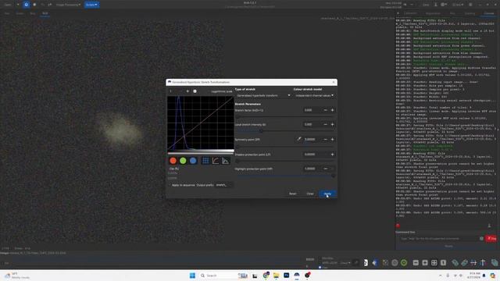Image resolution: width=500 pixels, height=281 pixels.
Task: Click the zoom 1:1 icon
Action: (x=443, y=263)
